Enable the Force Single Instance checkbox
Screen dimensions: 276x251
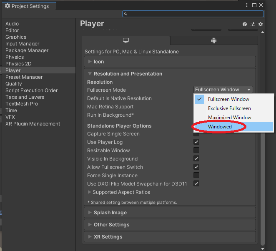pos(196,176)
